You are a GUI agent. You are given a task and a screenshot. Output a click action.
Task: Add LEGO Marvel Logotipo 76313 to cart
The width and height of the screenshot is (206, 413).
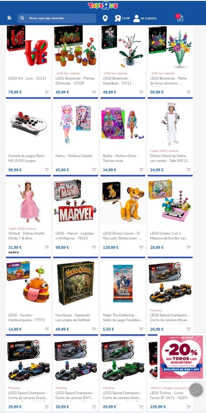click(x=94, y=247)
